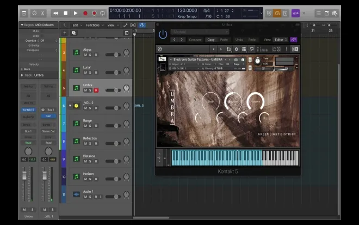The image size is (359, 225).
Task: Stop playback
Action: coord(65,13)
